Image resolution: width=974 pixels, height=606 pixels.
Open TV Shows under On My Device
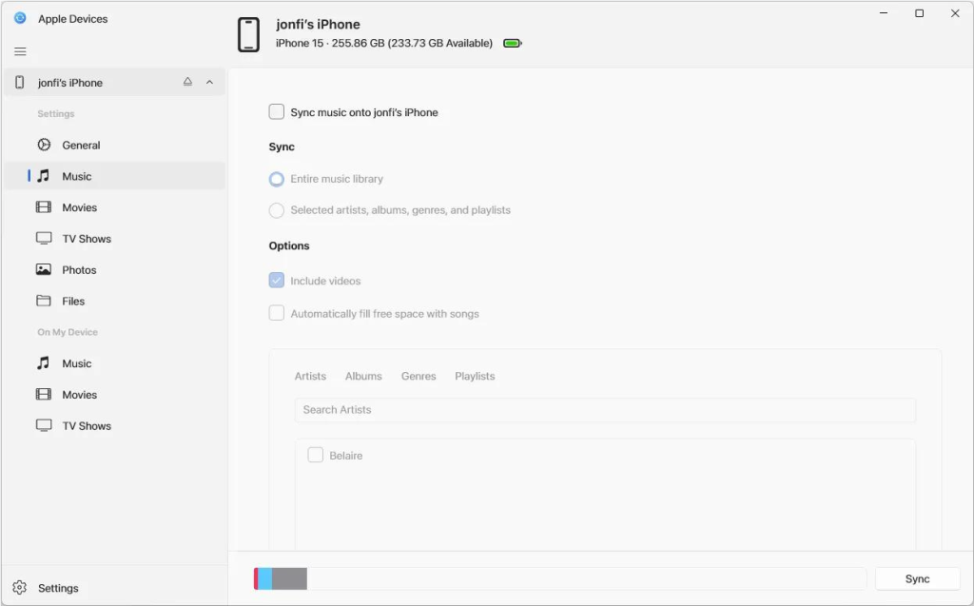(x=115, y=426)
